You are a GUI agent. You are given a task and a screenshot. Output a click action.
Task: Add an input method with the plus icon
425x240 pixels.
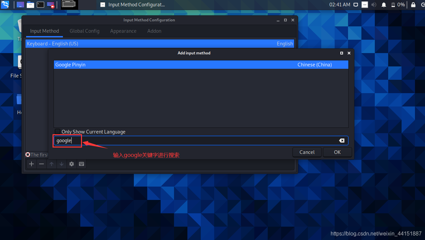[x=31, y=164]
